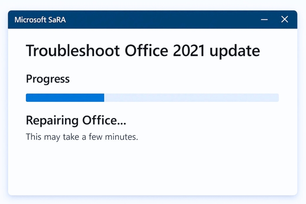Click the progress bar
Image resolution: width=306 pixels, height=204 pixels.
click(x=152, y=98)
